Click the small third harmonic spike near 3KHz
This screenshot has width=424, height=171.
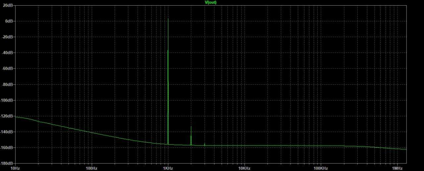click(x=204, y=144)
